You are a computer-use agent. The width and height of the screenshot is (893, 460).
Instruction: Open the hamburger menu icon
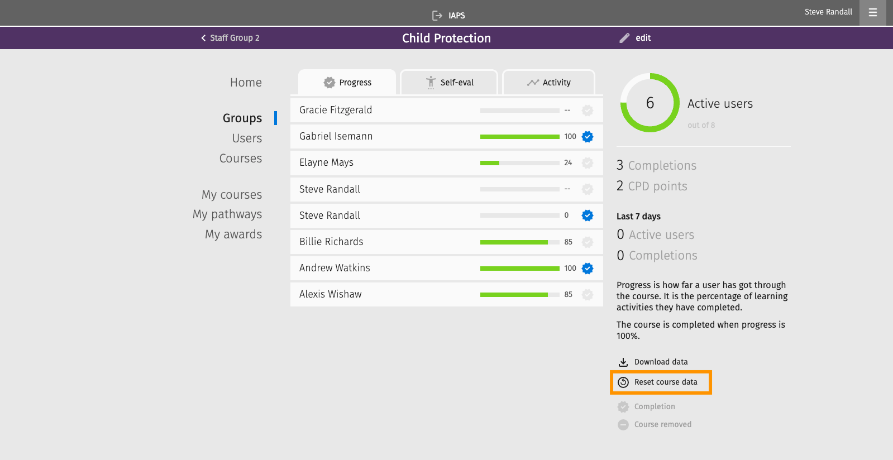tap(873, 12)
